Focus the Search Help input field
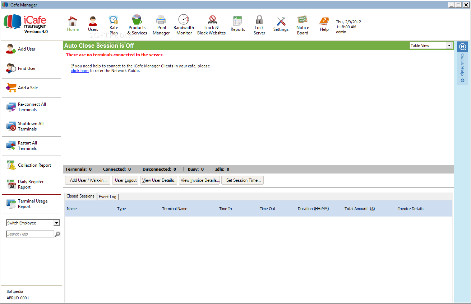The width and height of the screenshot is (471, 304). 30,234
